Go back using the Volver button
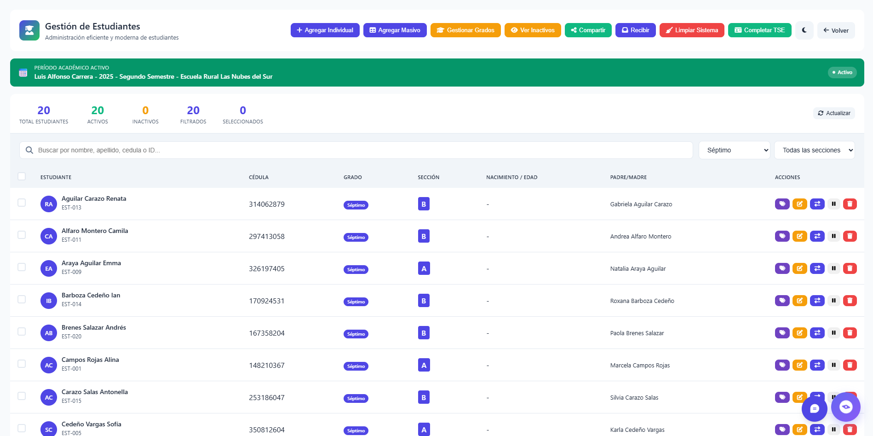Image resolution: width=873 pixels, height=436 pixels. (836, 30)
